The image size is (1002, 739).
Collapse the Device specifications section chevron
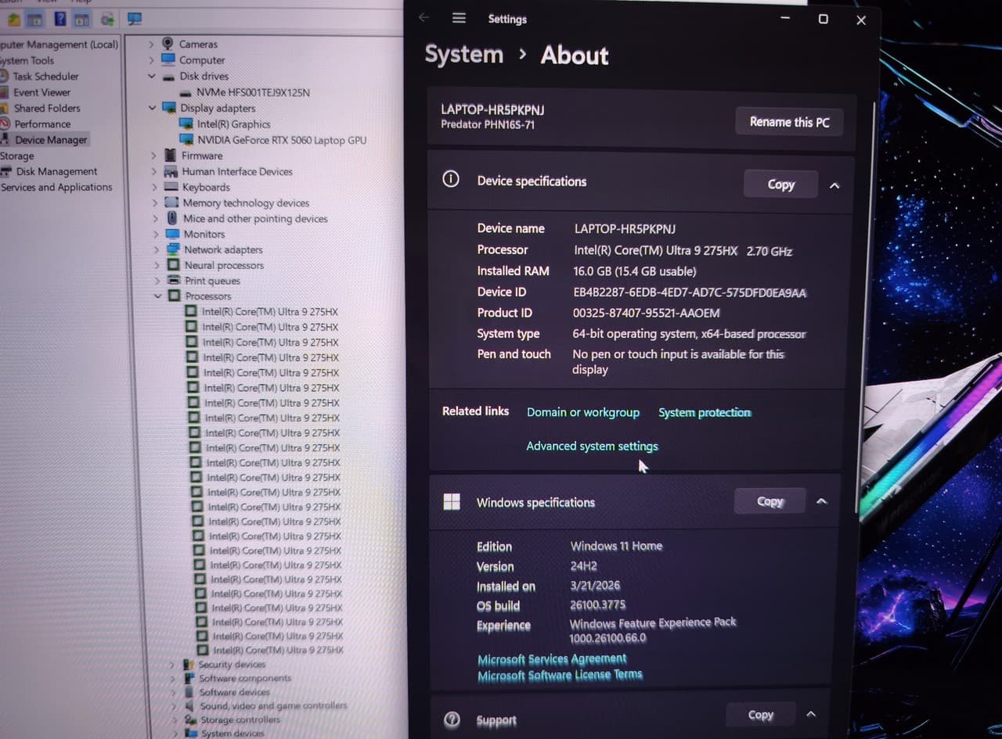pos(834,185)
